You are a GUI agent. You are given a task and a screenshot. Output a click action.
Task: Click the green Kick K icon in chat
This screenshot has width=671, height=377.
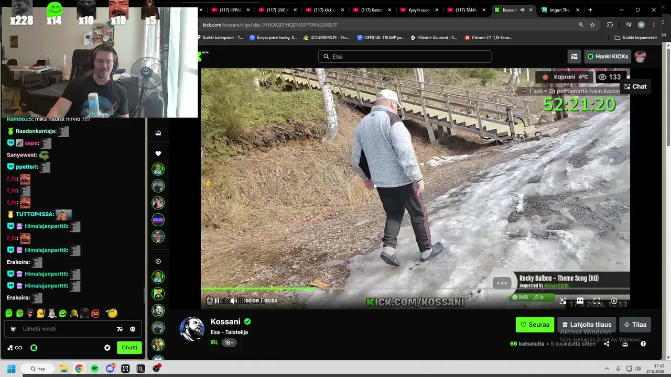click(x=34, y=348)
